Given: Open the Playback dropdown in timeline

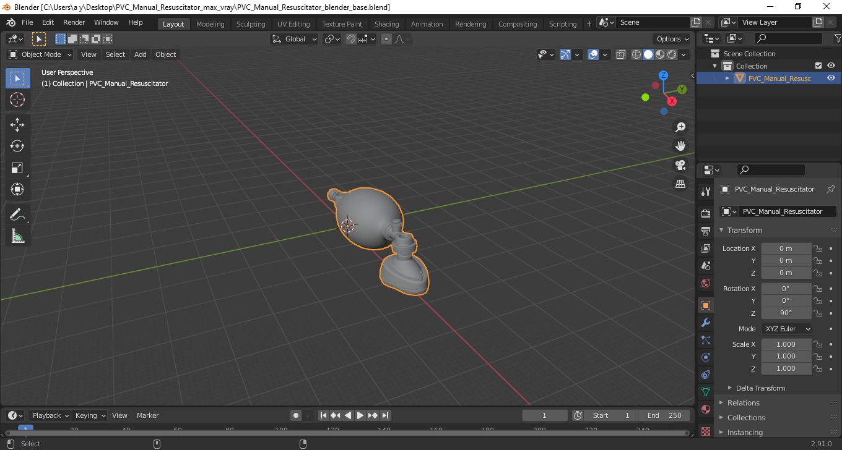Looking at the screenshot, I should [x=50, y=415].
